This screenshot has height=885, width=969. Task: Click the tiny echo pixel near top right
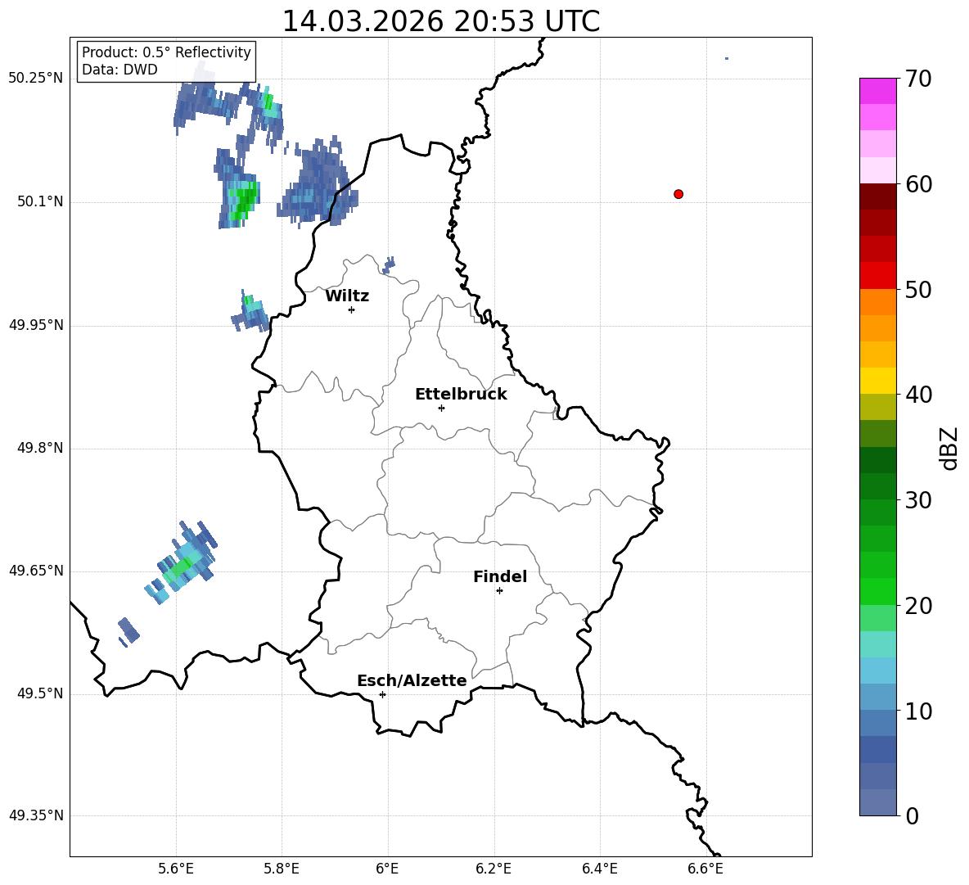pos(727,59)
